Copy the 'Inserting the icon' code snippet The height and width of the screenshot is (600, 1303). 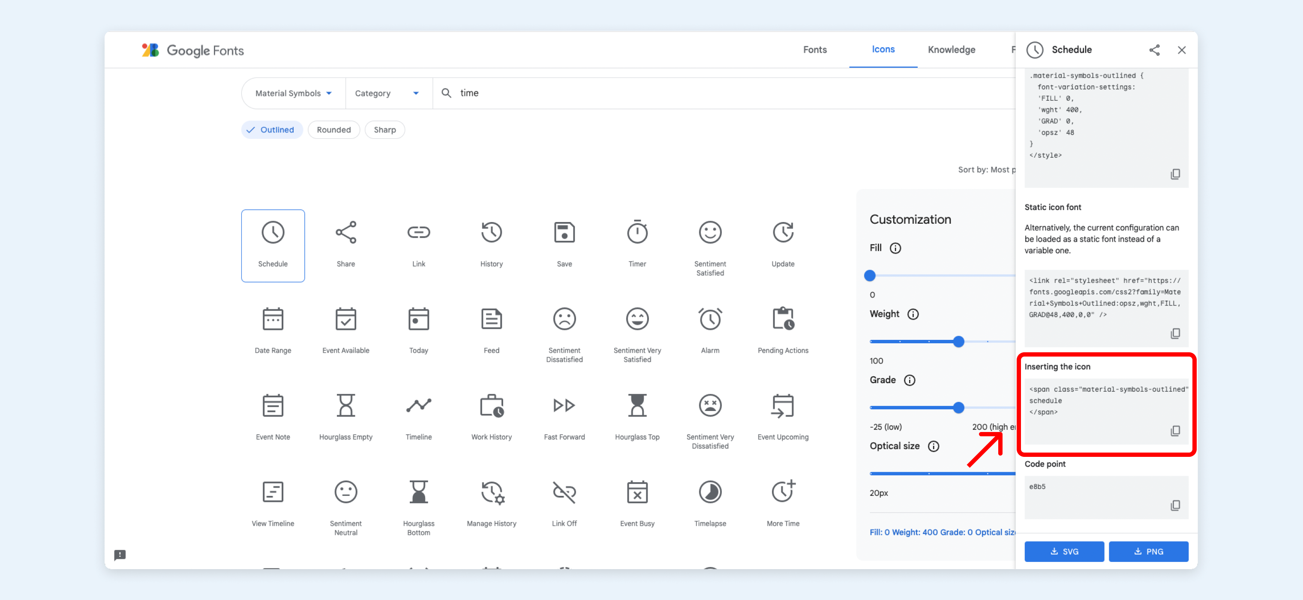coord(1176,431)
